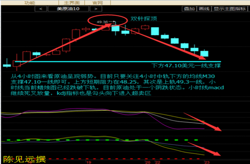Screen dimensions: 250x164
Task: Click the date marker 20 on timeline
Action: [148, 162]
